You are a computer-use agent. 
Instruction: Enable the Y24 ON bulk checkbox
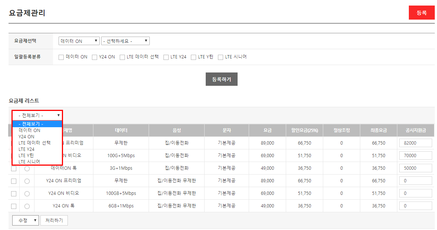click(95, 57)
